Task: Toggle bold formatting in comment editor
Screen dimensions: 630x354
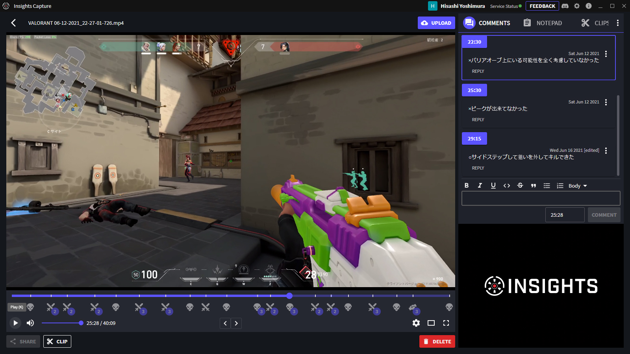Action: (467, 186)
